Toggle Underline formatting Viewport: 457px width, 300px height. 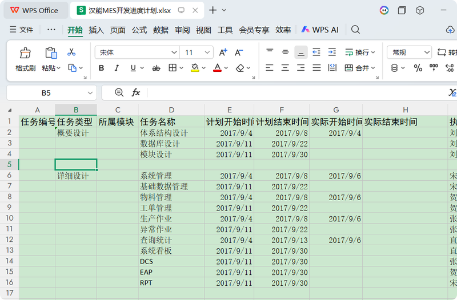coord(133,68)
